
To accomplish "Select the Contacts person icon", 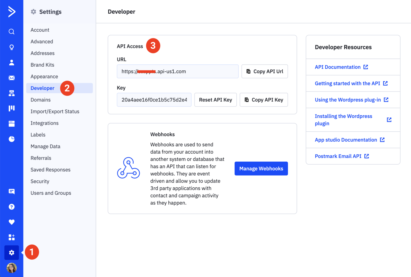I will point(12,63).
